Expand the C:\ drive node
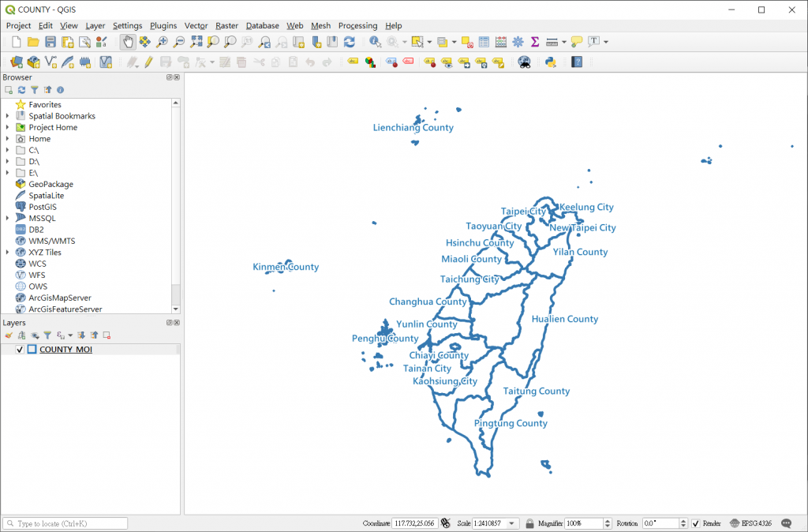 7,150
